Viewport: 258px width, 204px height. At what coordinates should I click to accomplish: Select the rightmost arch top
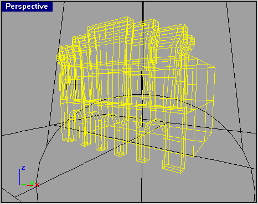[157, 123]
